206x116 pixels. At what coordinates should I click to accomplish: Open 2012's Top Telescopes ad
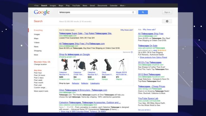(150, 62)
